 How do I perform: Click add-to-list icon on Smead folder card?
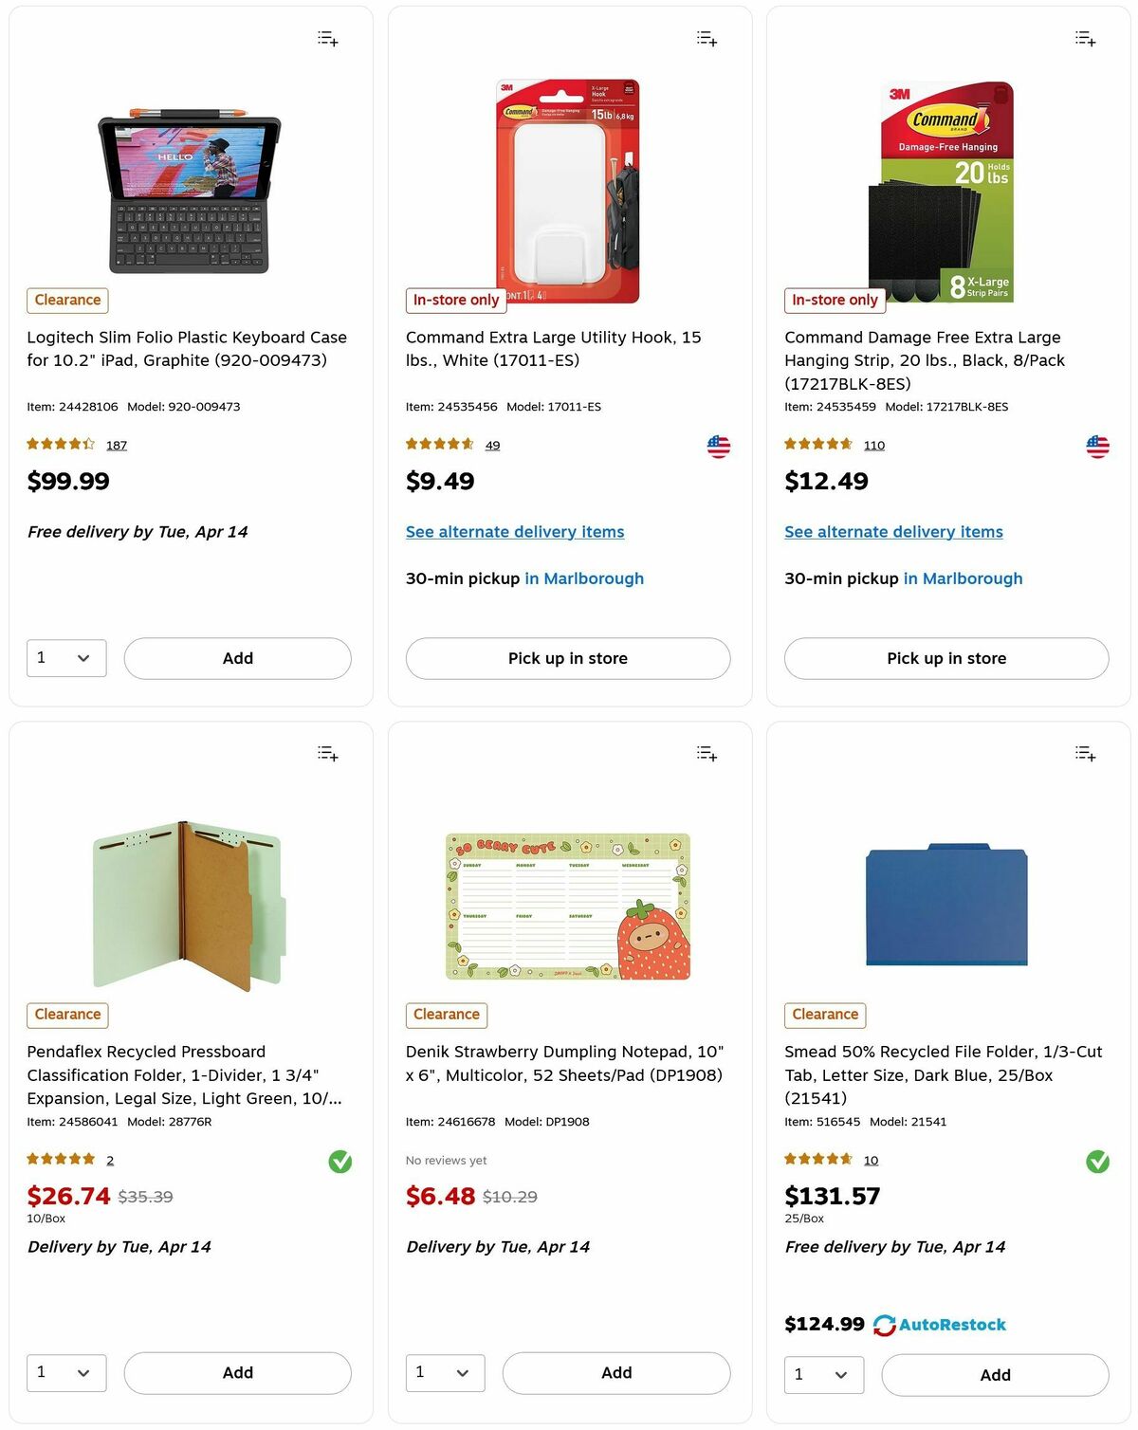click(x=1085, y=752)
